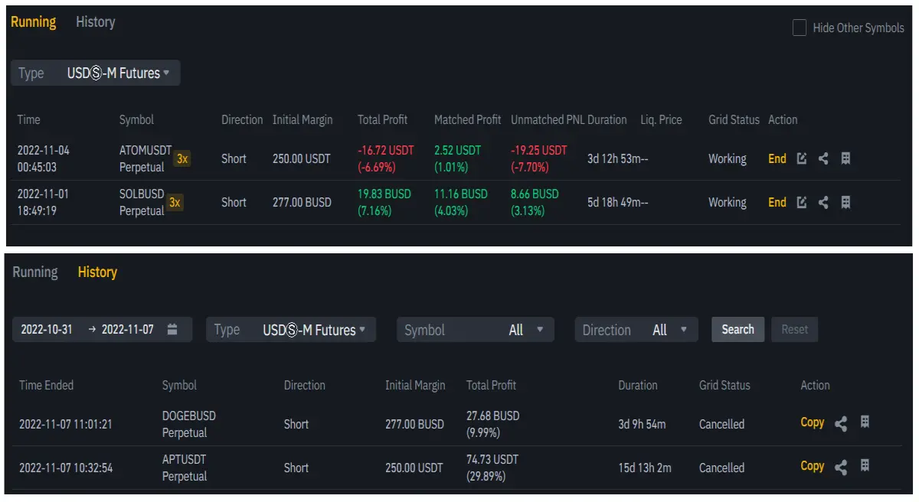Viewport: 919px width, 502px height.
Task: Open edit icon for SOLBUSD grid
Action: pos(802,202)
